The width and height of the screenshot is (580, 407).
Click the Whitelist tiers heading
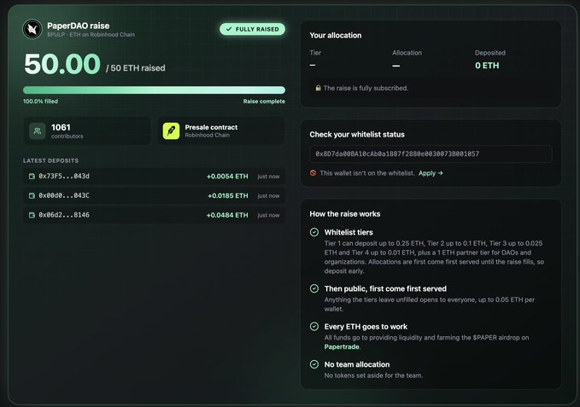(x=349, y=232)
